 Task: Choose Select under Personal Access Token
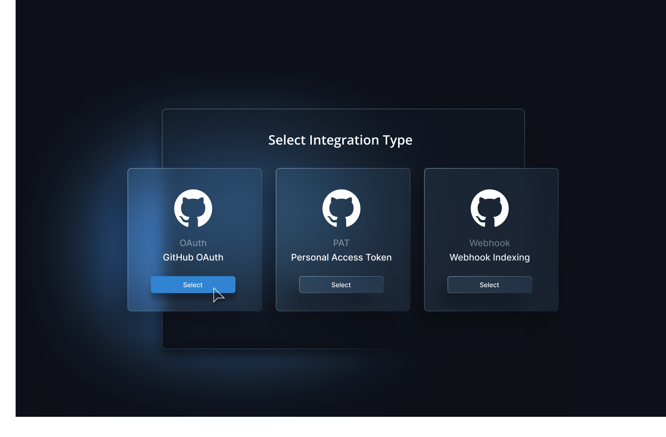(341, 285)
